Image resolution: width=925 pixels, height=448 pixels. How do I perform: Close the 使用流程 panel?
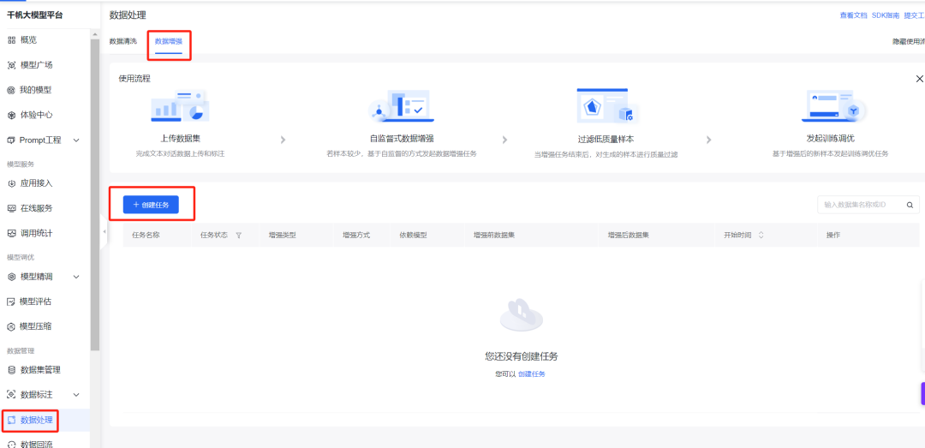(919, 79)
